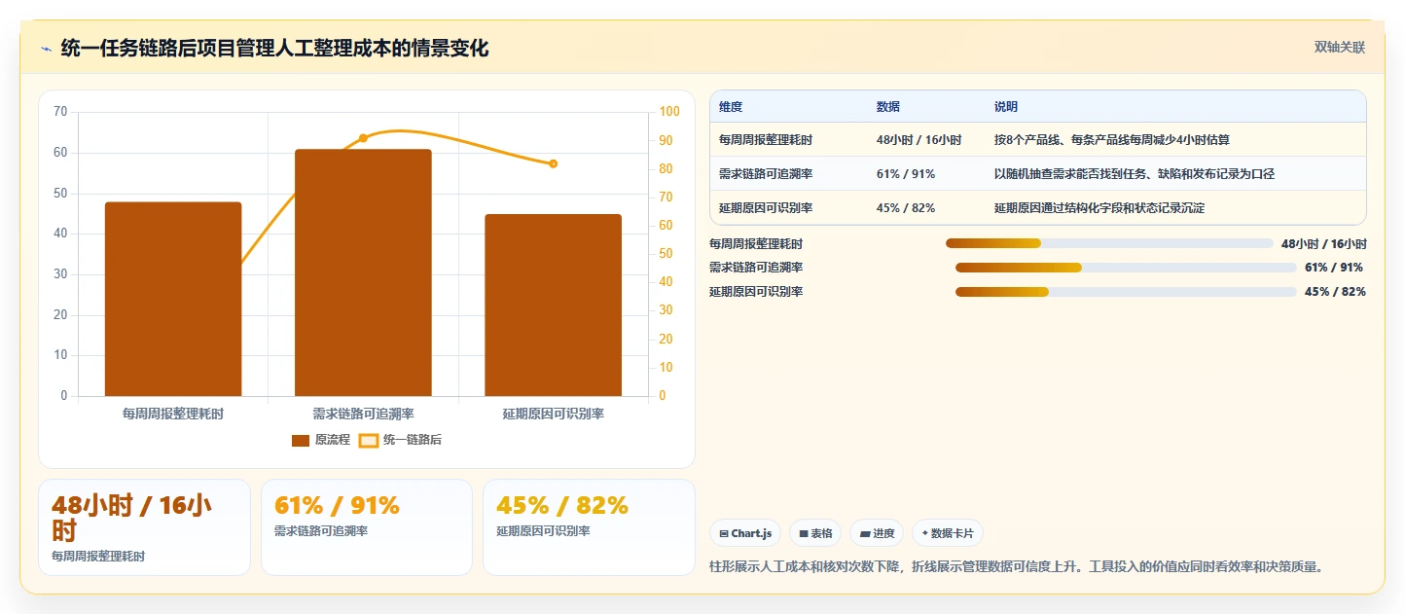Viewport: 1405px width, 614px height.
Task: Select the 需求链路可追溯率 bar in chart
Action: (363, 272)
